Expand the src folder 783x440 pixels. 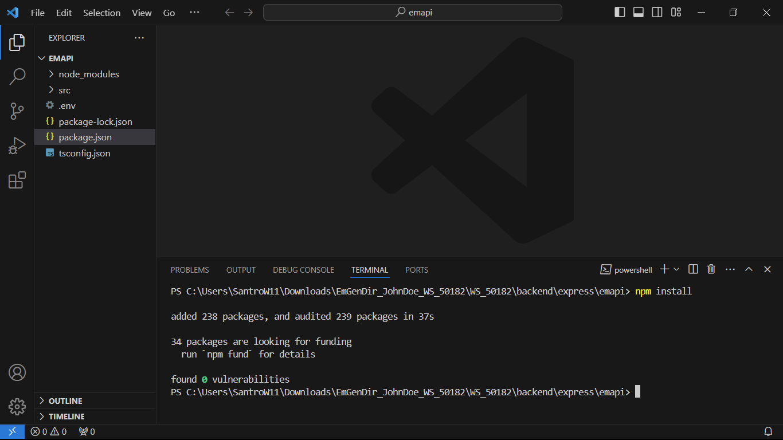[95, 90]
